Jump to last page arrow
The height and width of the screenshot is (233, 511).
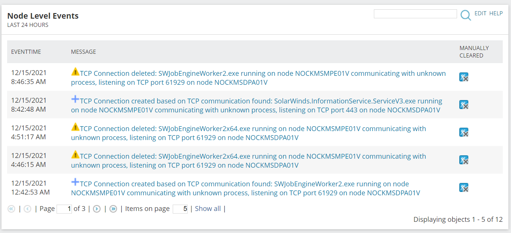(113, 209)
